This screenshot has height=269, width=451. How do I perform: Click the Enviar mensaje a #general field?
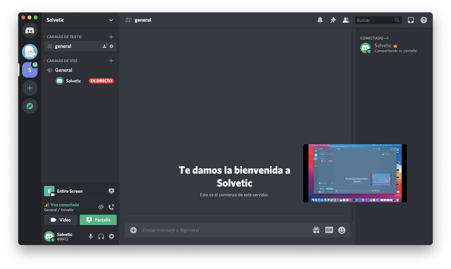(225, 230)
